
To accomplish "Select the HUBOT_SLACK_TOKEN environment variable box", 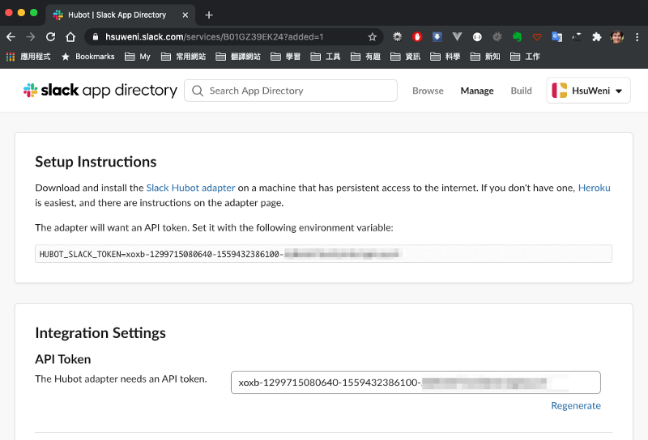I will (323, 254).
